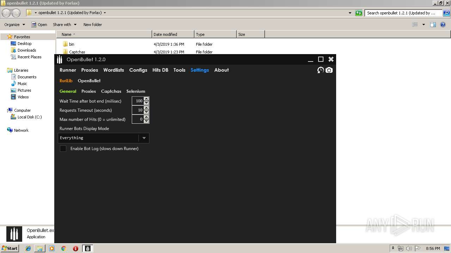Click the Explorer Back navigation button
The width and height of the screenshot is (451, 253).
(6, 13)
